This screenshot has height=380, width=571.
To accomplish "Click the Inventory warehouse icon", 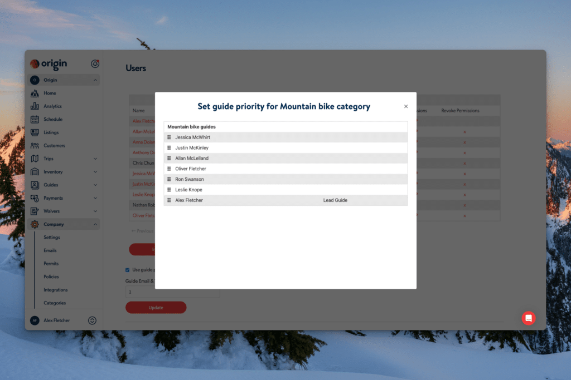I will click(x=35, y=172).
